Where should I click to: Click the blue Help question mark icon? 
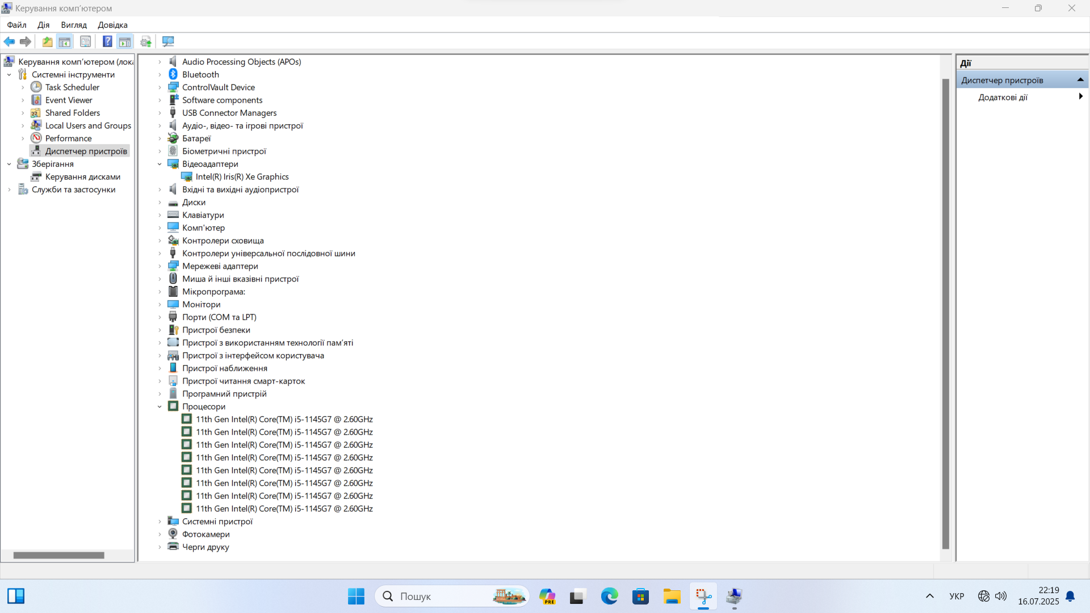pos(107,41)
